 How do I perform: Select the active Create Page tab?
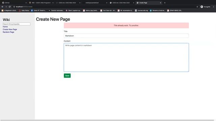coord(148,3)
